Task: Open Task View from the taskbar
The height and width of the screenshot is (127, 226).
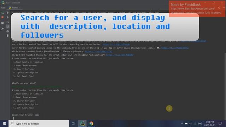Action: pyautogui.click(x=73, y=123)
